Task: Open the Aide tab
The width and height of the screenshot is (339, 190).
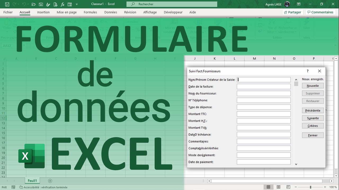Action: [x=193, y=12]
